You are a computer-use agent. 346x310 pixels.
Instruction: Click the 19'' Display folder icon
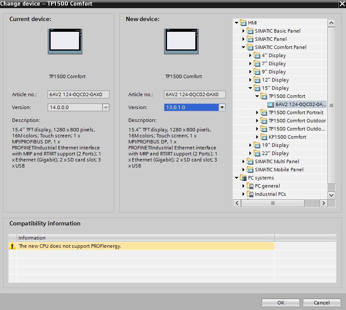[x=257, y=145]
